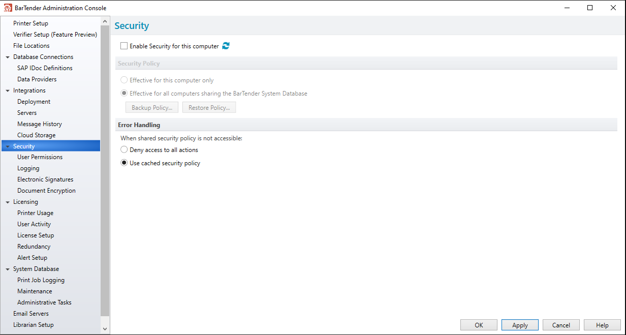The height and width of the screenshot is (335, 626).
Task: Select the Licensing node label
Action: point(25,202)
